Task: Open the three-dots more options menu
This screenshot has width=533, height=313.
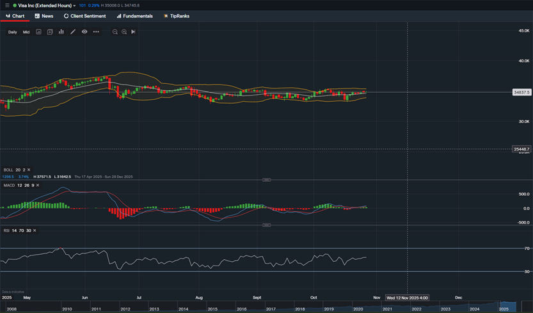Action: click(x=96, y=32)
